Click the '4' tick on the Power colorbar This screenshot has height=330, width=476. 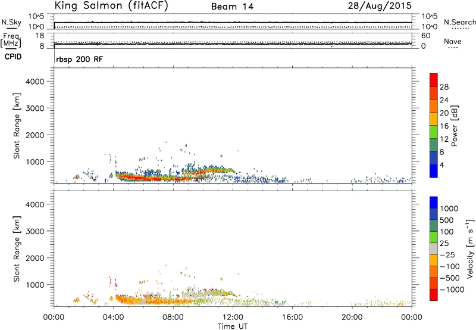pos(441,166)
